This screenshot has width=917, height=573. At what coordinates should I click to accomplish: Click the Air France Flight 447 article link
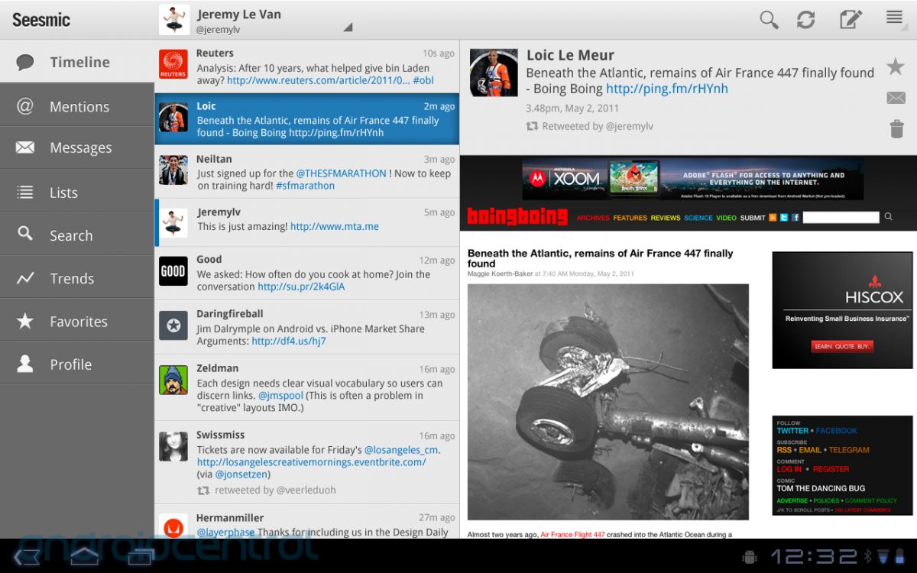(x=572, y=534)
